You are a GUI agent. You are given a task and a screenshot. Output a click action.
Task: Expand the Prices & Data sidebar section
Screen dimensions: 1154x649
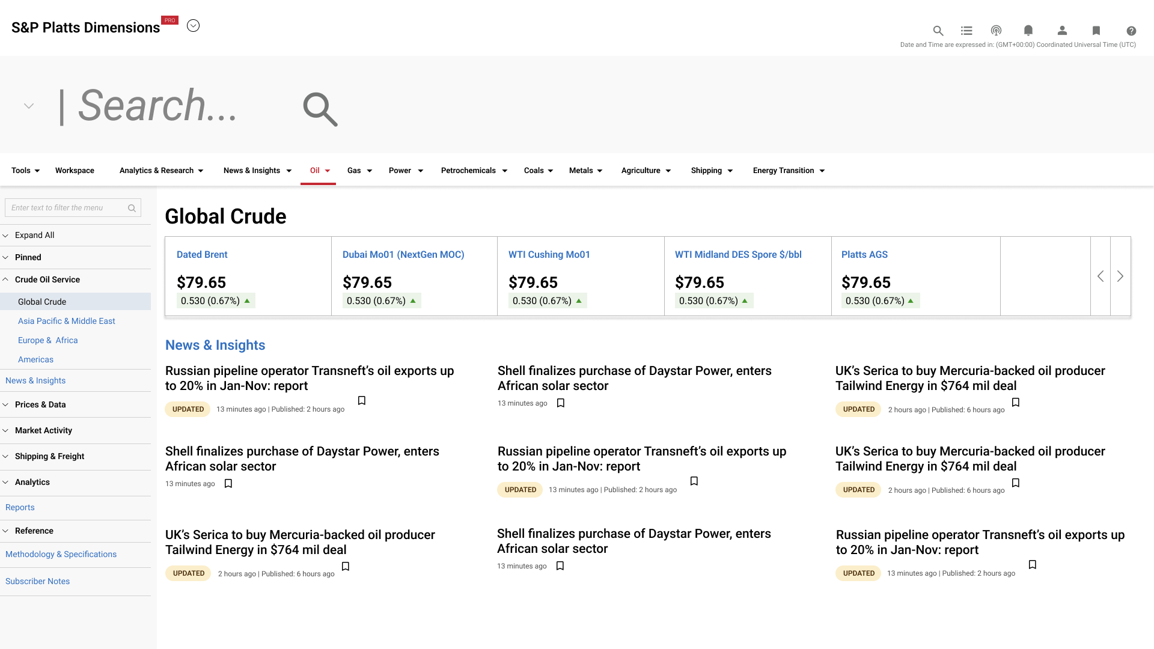pos(40,404)
